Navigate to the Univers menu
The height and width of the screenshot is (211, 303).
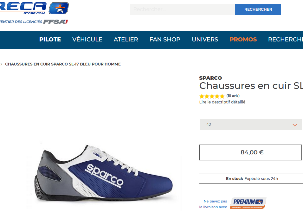[x=205, y=40]
